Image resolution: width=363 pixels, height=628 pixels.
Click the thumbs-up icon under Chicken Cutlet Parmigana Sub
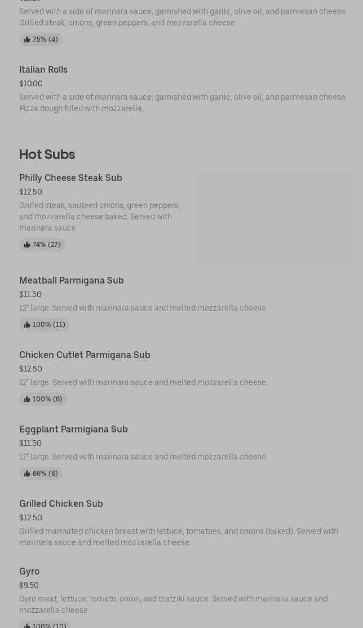click(27, 399)
